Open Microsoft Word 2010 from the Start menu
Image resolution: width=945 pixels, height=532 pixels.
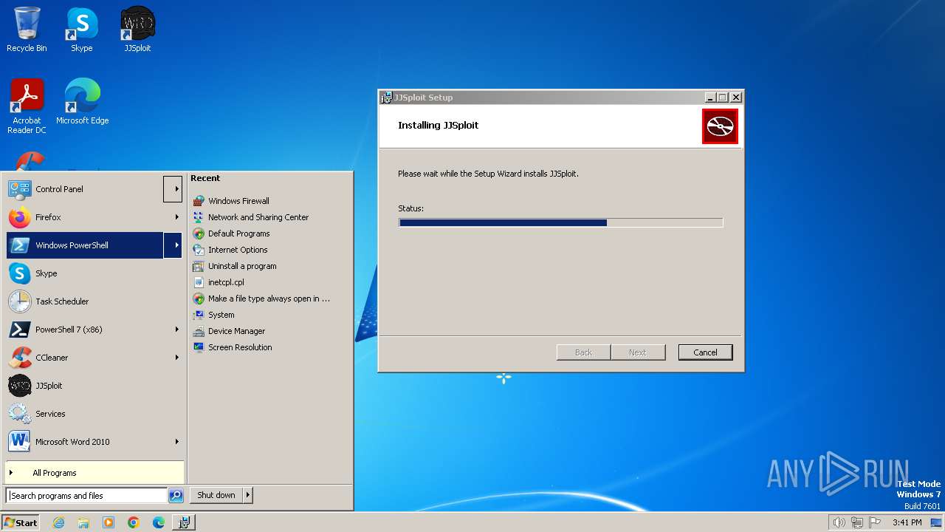coord(94,442)
